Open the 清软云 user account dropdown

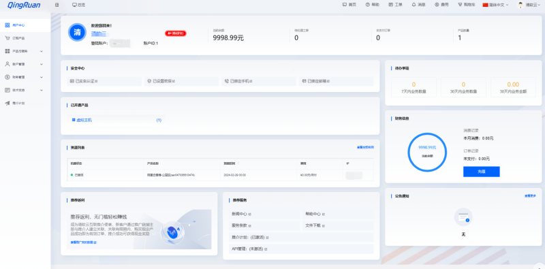click(x=532, y=5)
